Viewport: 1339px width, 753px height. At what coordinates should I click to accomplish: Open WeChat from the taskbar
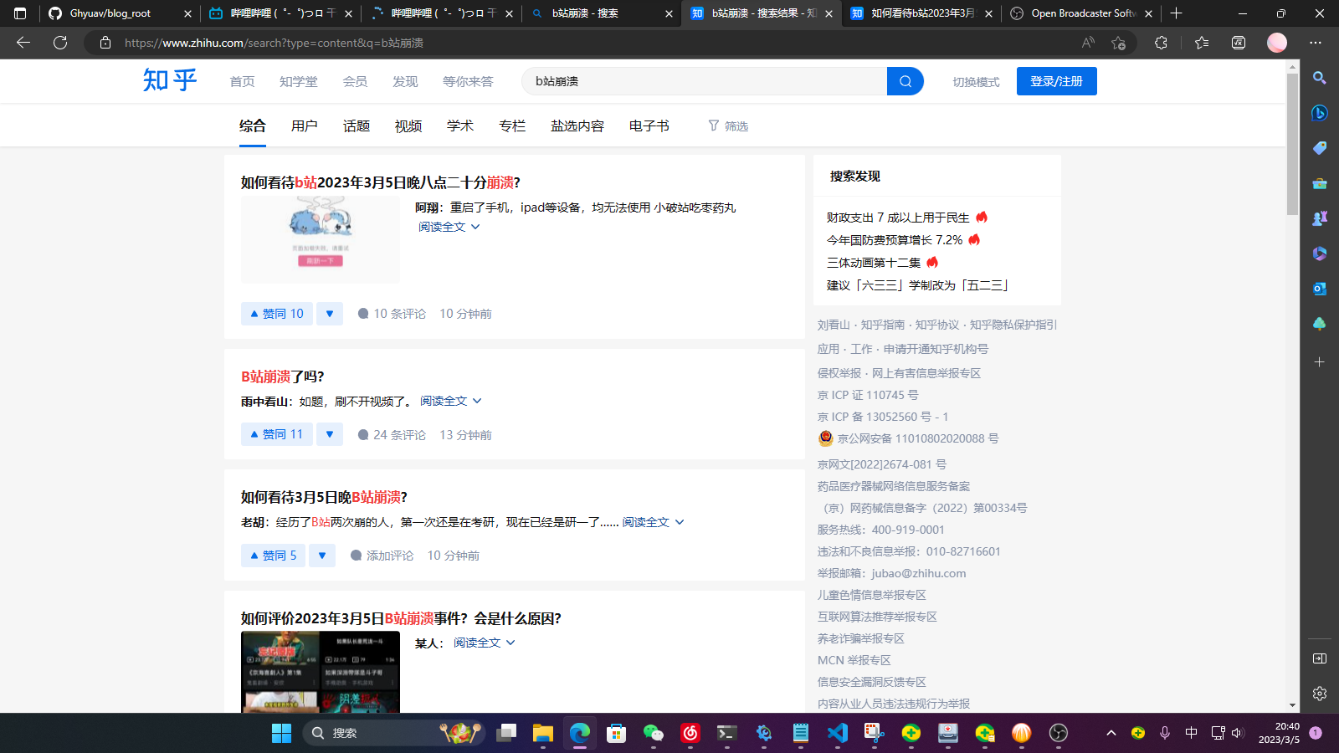(653, 734)
